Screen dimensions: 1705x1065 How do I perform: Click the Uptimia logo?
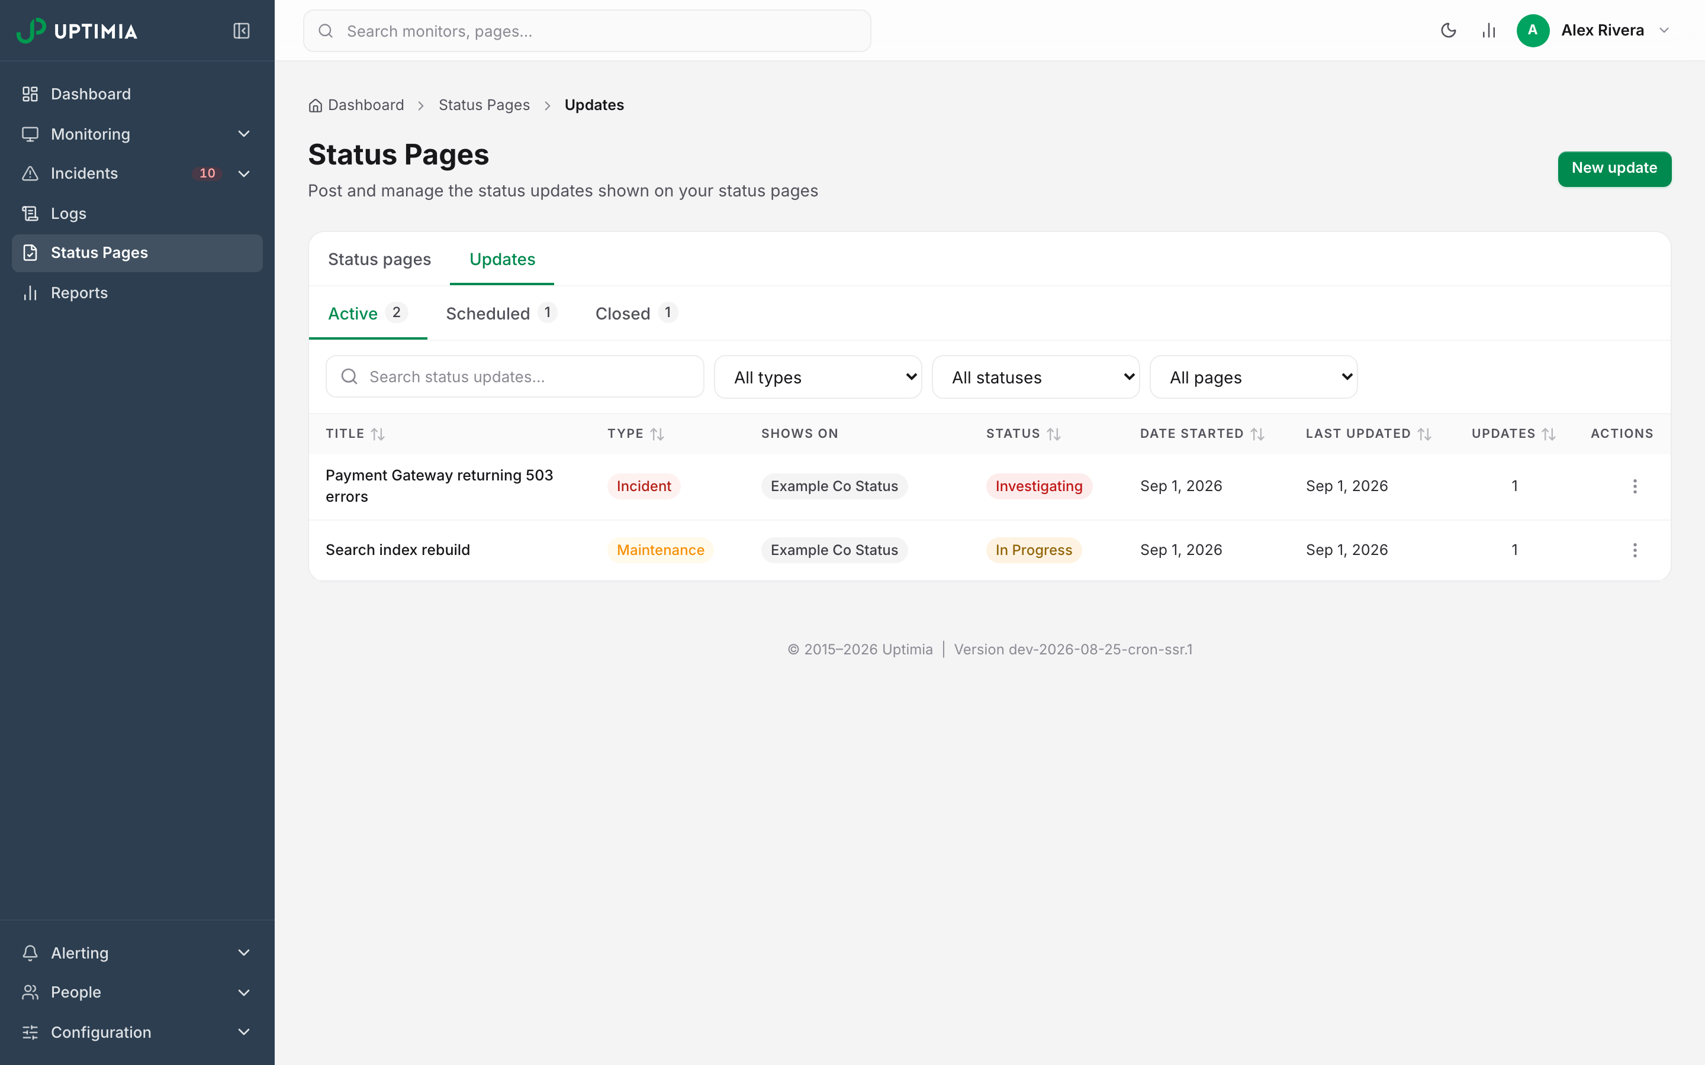78,31
